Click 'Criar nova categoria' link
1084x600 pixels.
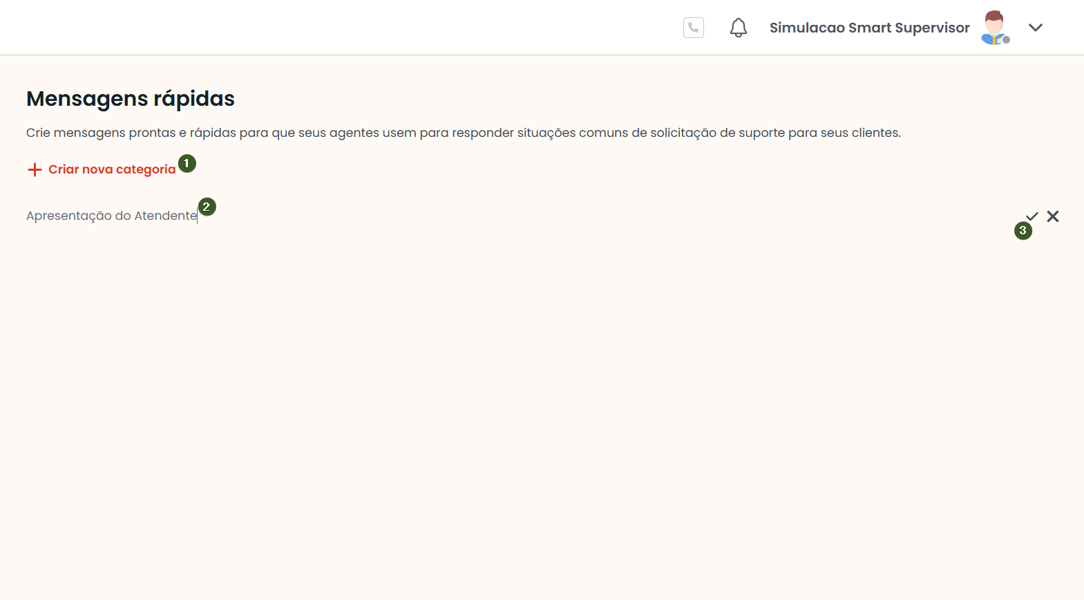pyautogui.click(x=112, y=169)
